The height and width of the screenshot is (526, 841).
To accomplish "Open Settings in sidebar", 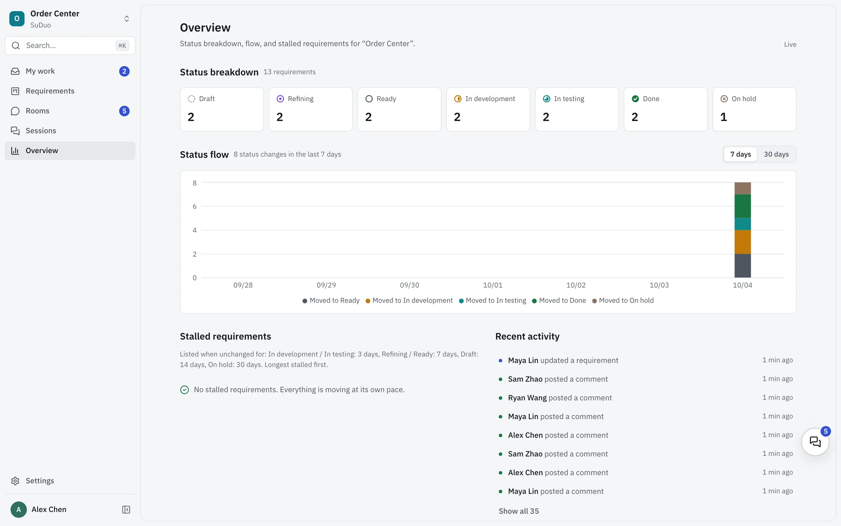I will point(70,481).
